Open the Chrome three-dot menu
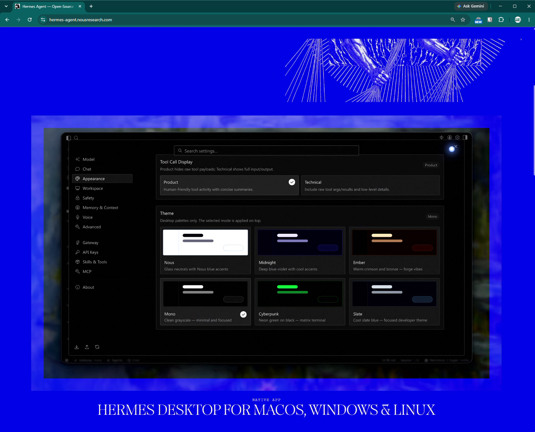This screenshot has width=535, height=432. (x=529, y=20)
